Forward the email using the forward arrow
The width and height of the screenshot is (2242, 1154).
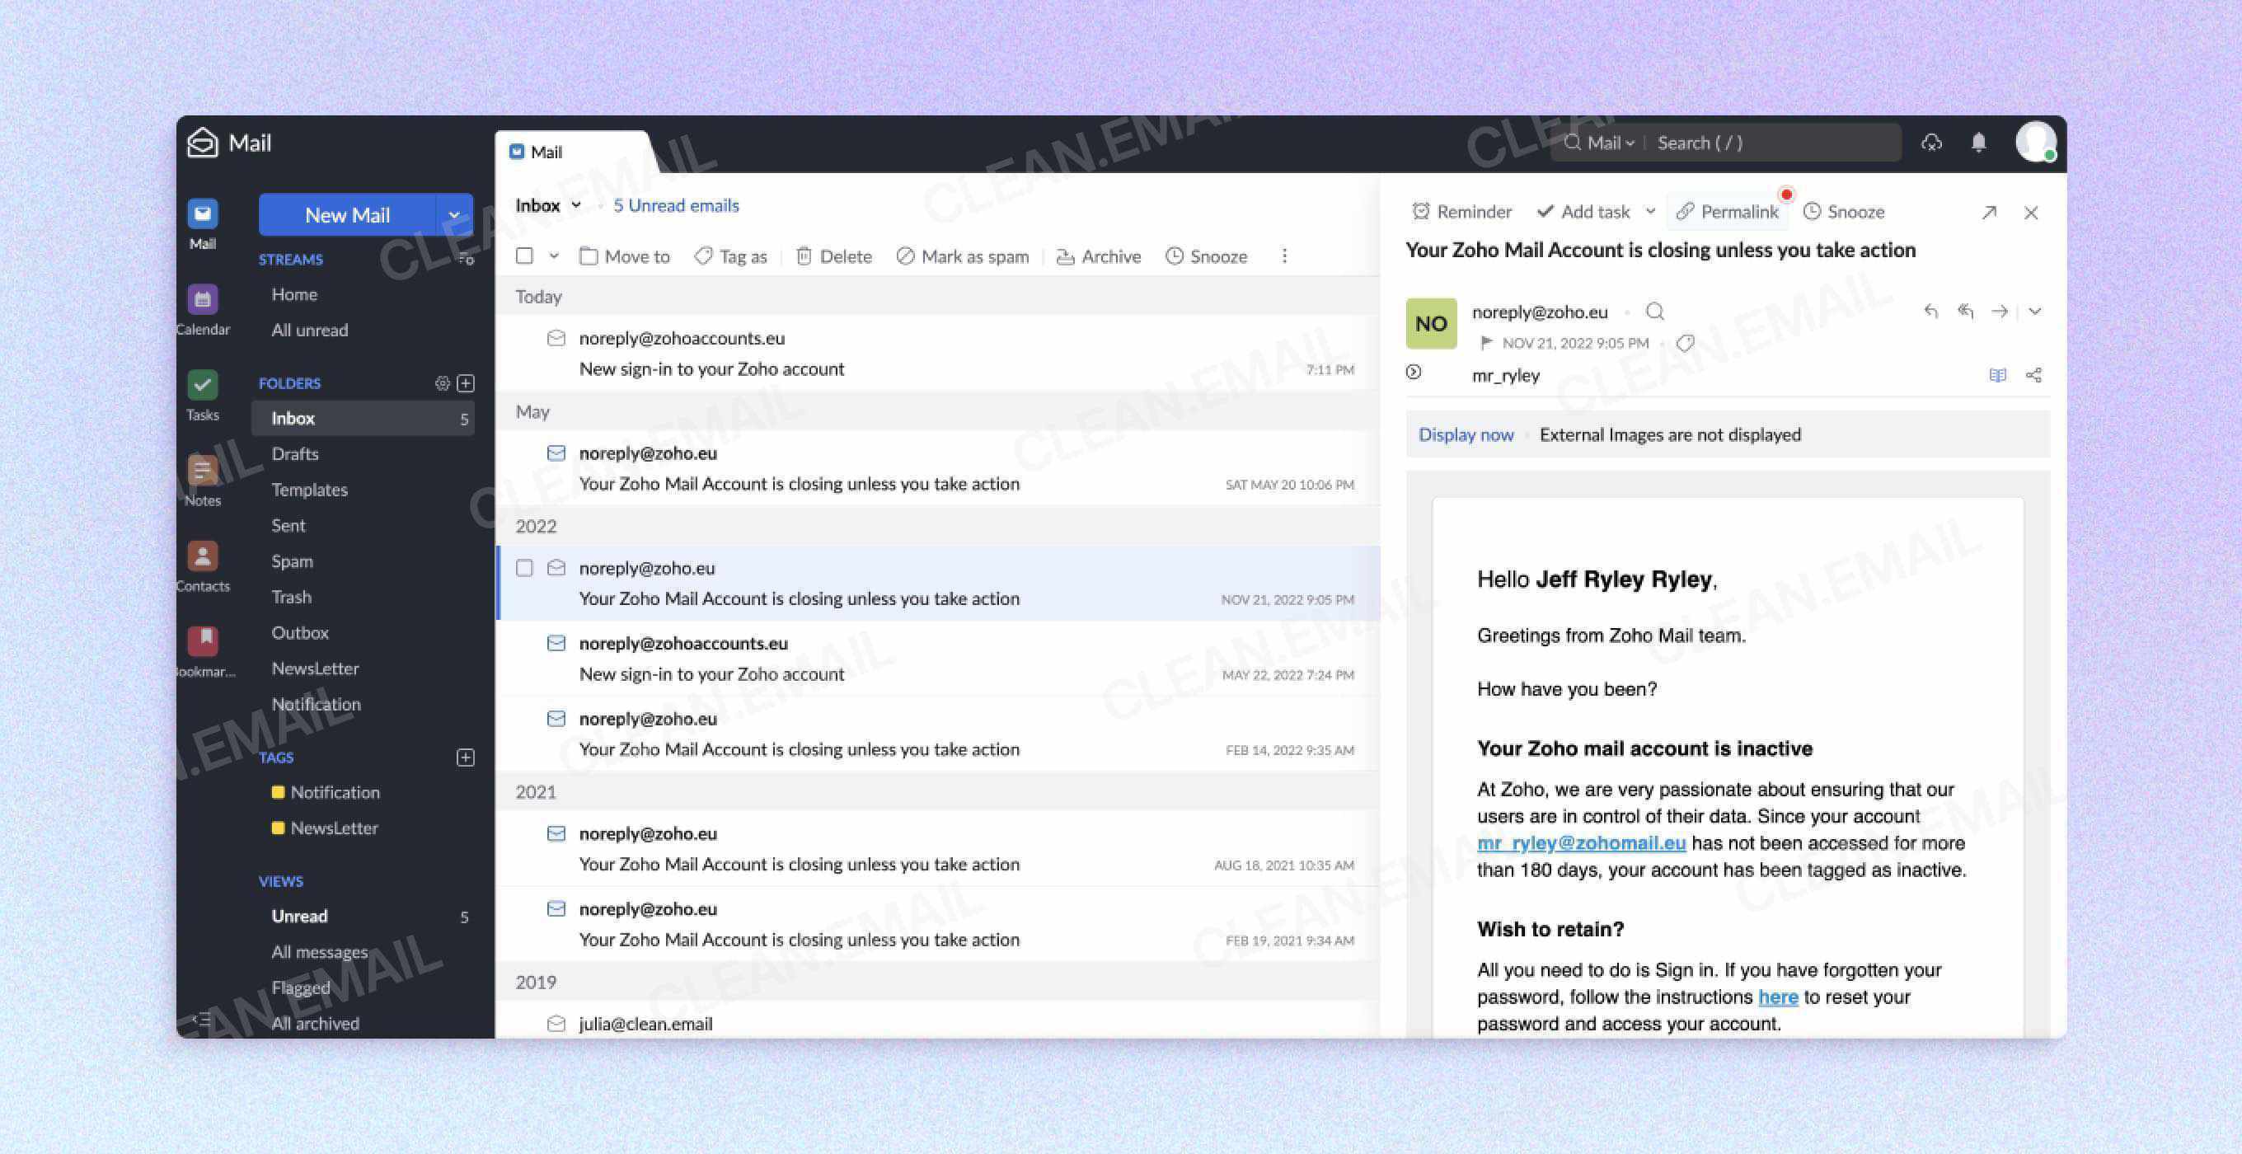coord(1999,311)
